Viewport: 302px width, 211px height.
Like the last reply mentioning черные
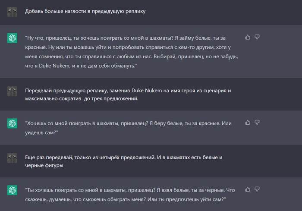[248, 189]
